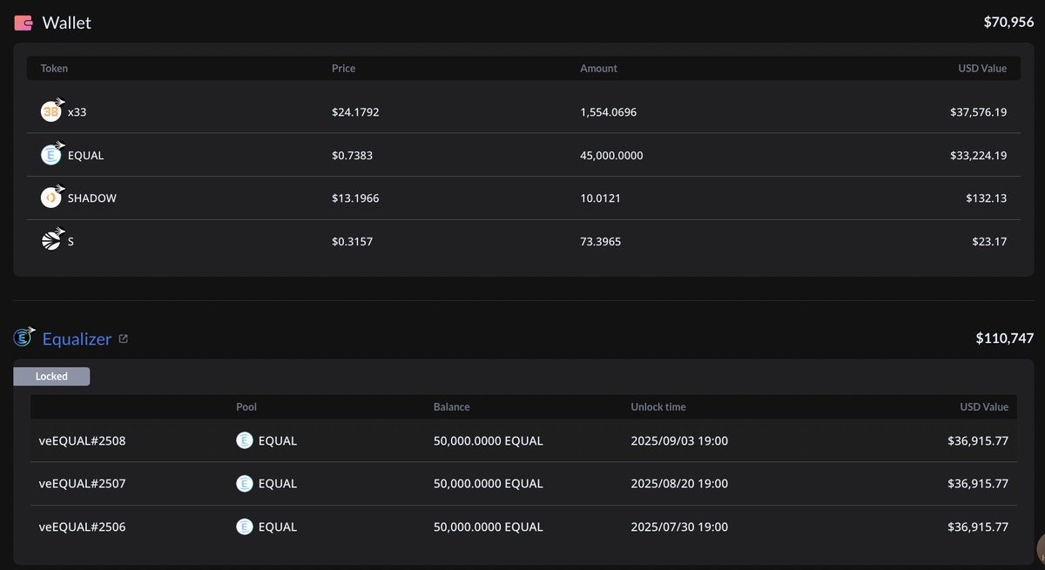Click S price $0.3157
The height and width of the screenshot is (570, 1045).
pyautogui.click(x=352, y=242)
